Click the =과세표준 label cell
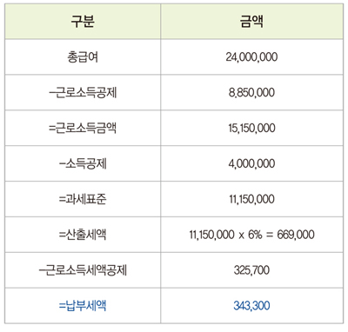The height and width of the screenshot is (332, 348). [83, 199]
